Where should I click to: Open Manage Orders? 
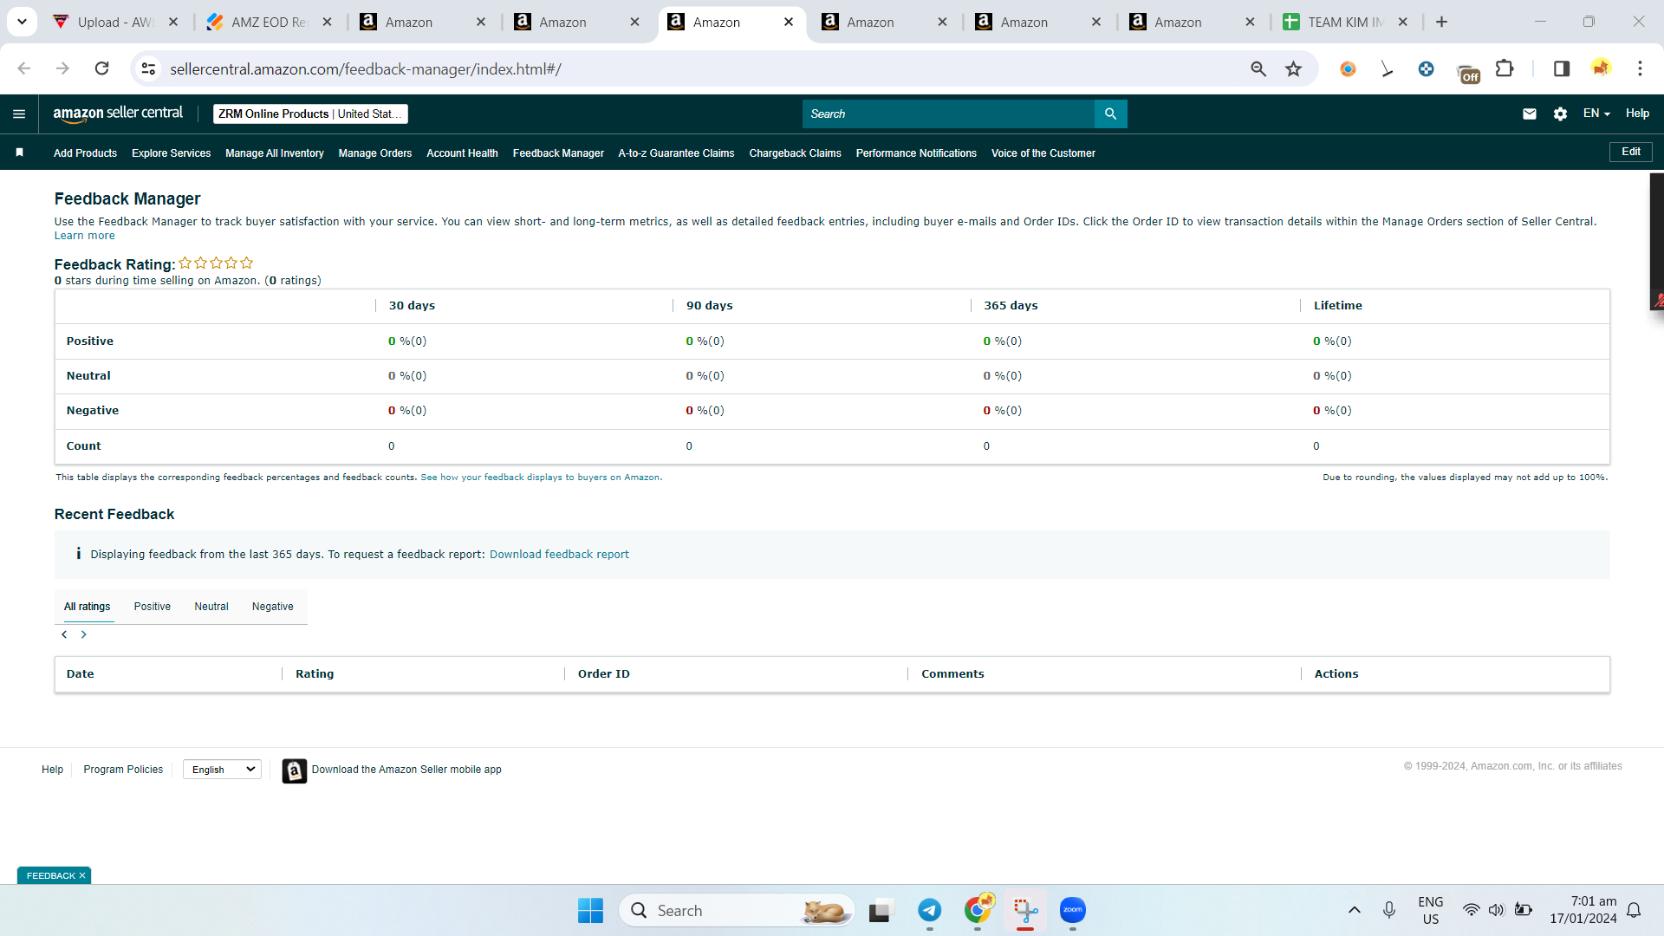click(x=375, y=153)
